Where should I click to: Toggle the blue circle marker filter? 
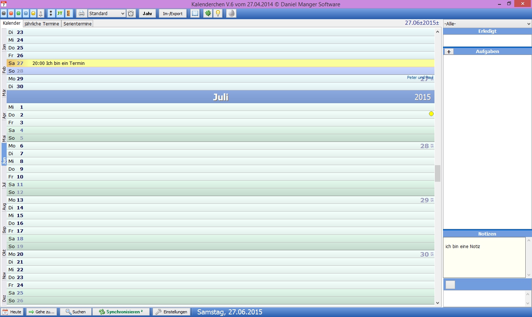pyautogui.click(x=26, y=14)
